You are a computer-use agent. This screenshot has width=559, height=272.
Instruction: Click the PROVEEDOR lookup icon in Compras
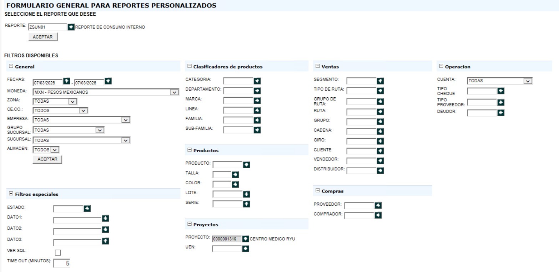(378, 205)
